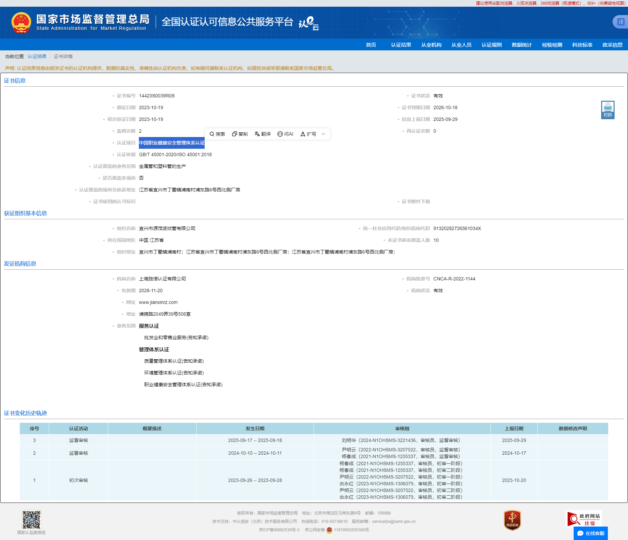Click credit code 91320282726561034X
This screenshot has height=540, width=628.
tap(457, 228)
